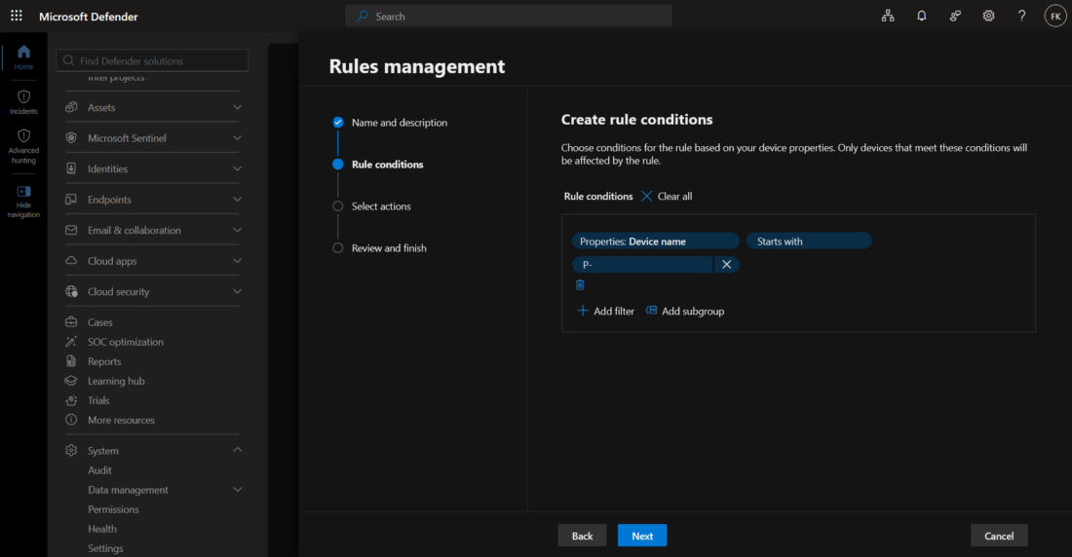1072x557 pixels.
Task: Open the community people icon in header
Action: click(x=955, y=16)
